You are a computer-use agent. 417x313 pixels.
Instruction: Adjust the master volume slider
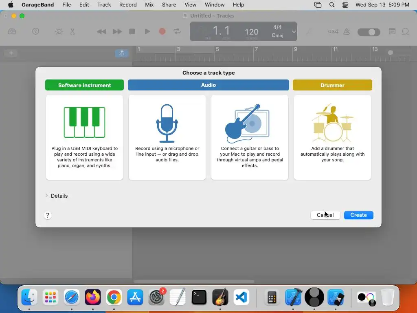pos(369,32)
